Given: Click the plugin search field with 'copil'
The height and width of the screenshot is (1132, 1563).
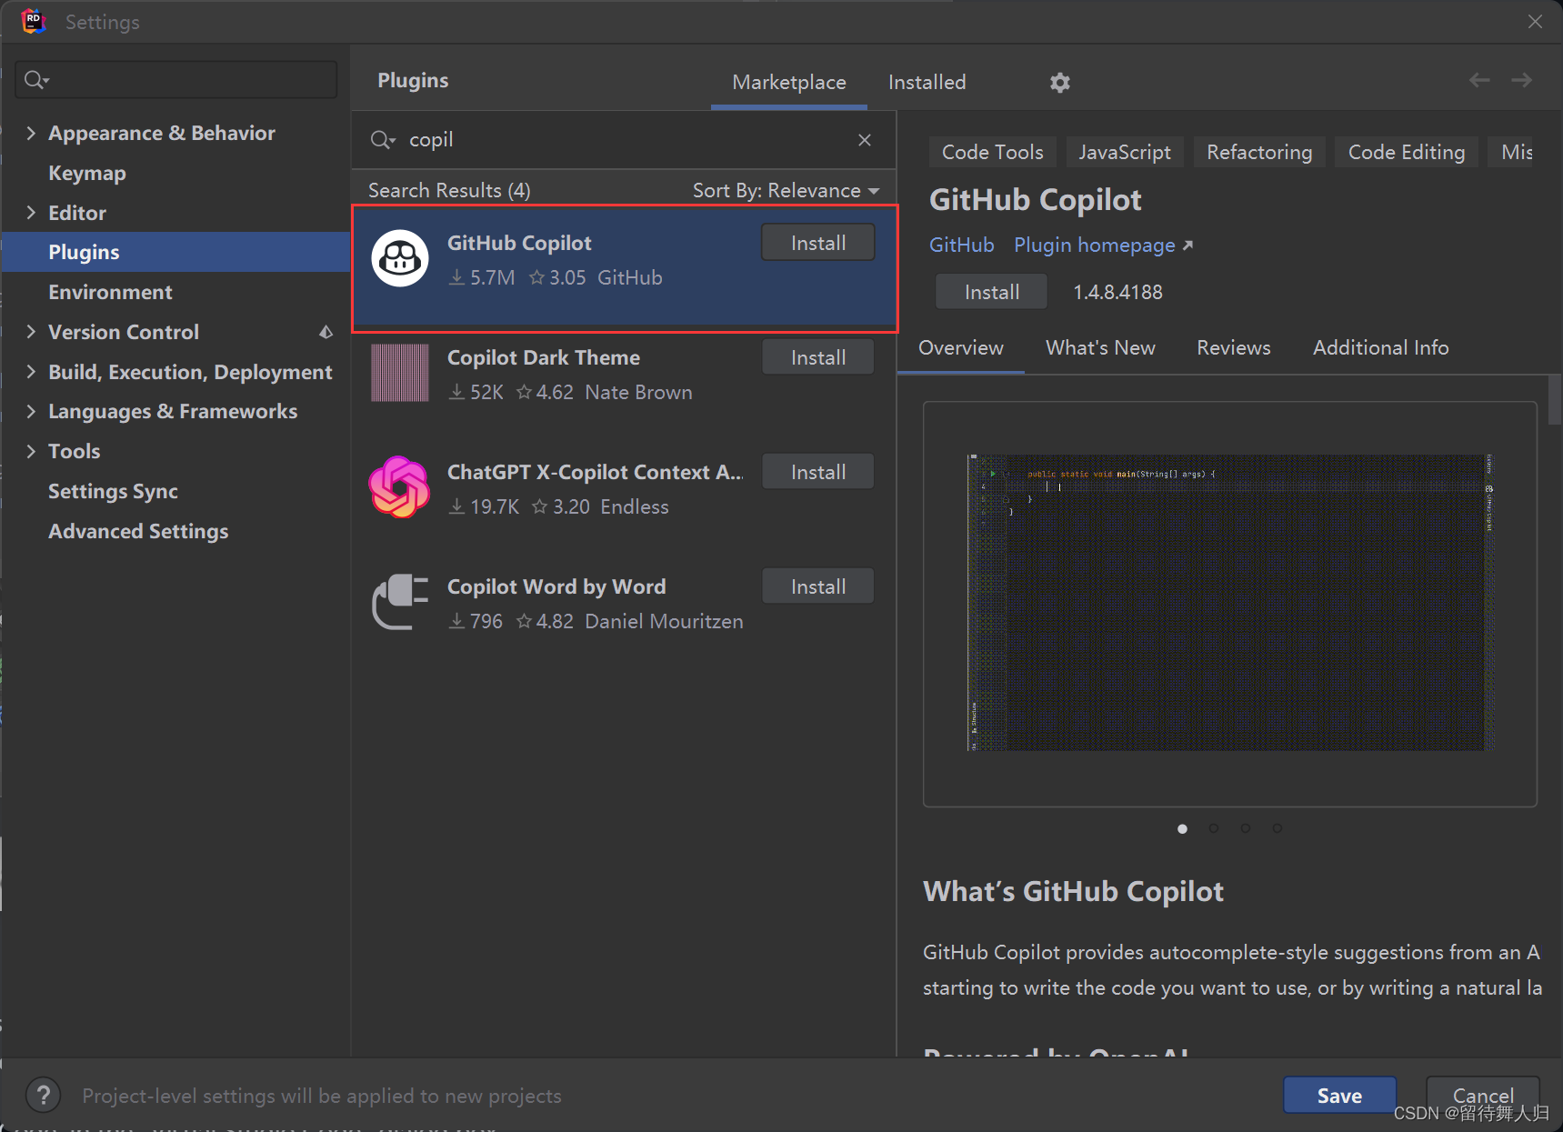Looking at the screenshot, I should point(624,140).
